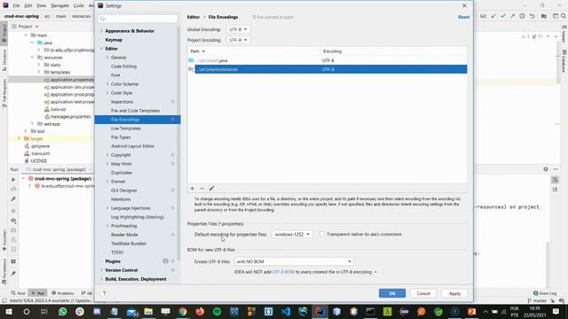Viewport: 568px width, 319px height.
Task: Open Firefox from the taskbar
Action: (x=200, y=311)
